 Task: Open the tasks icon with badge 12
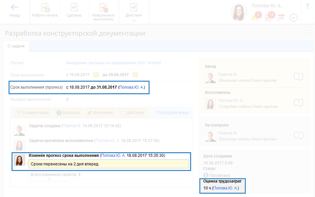tap(268, 17)
